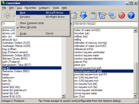The width and height of the screenshot is (139, 104).
Task: Select Bangladeshi Taka (BDT) unit
Action: [32, 65]
